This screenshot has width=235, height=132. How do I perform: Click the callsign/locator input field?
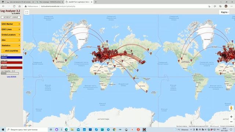pos(11,17)
